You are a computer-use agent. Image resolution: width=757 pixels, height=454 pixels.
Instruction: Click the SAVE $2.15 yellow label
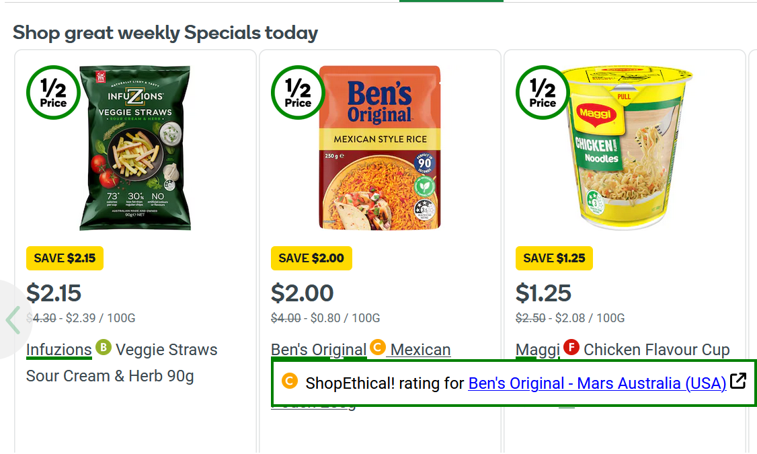(65, 258)
